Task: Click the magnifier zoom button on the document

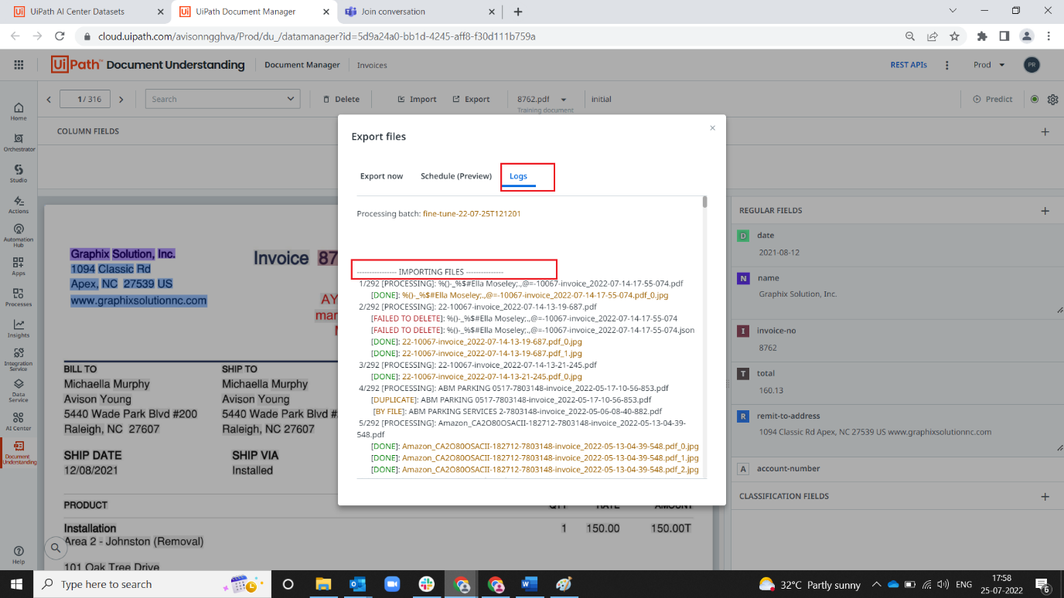Action: pos(56,549)
